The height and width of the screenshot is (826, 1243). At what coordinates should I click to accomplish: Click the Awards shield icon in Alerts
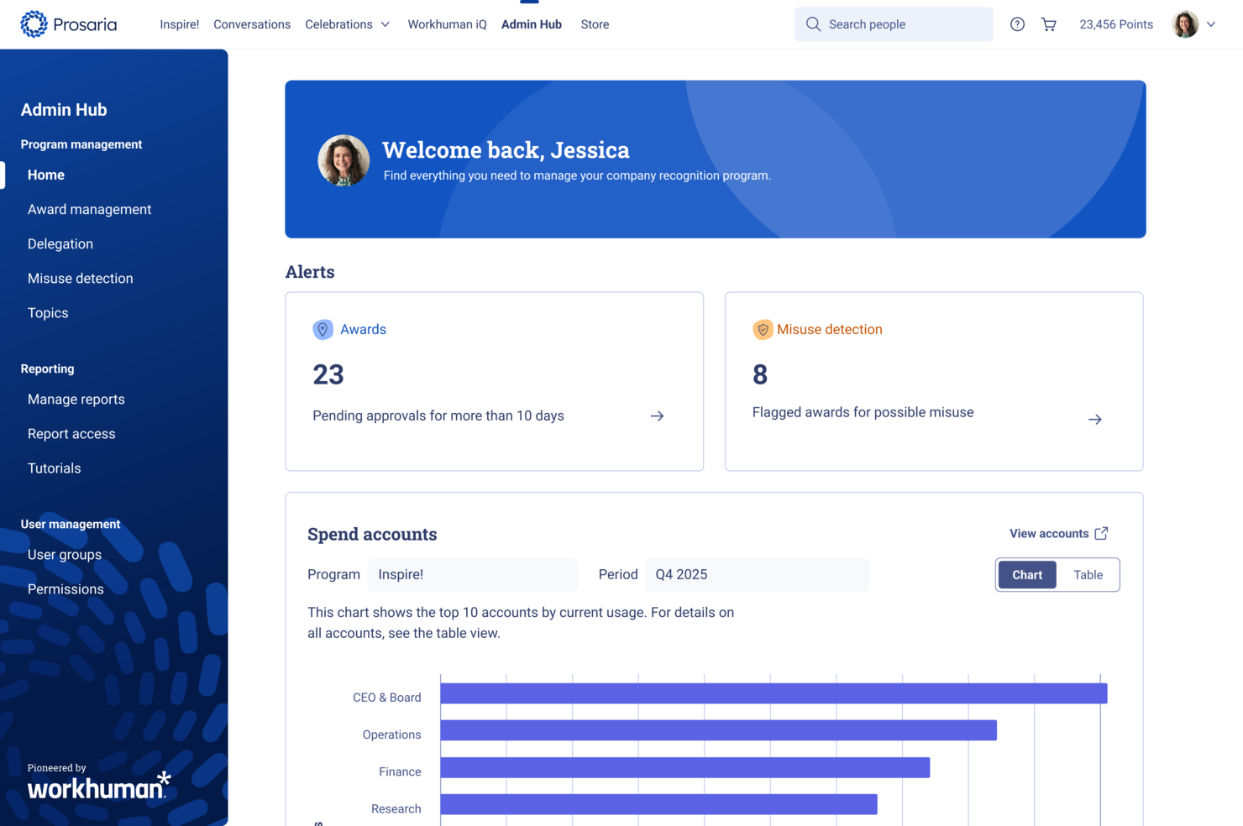click(323, 329)
